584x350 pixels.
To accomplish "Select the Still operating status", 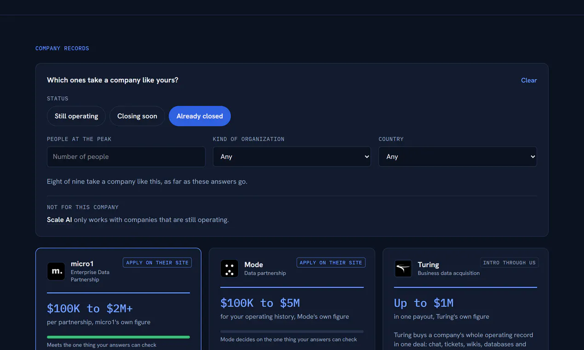I will click(76, 116).
